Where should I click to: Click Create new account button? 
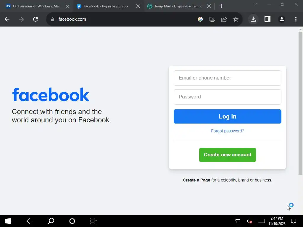pos(228,155)
